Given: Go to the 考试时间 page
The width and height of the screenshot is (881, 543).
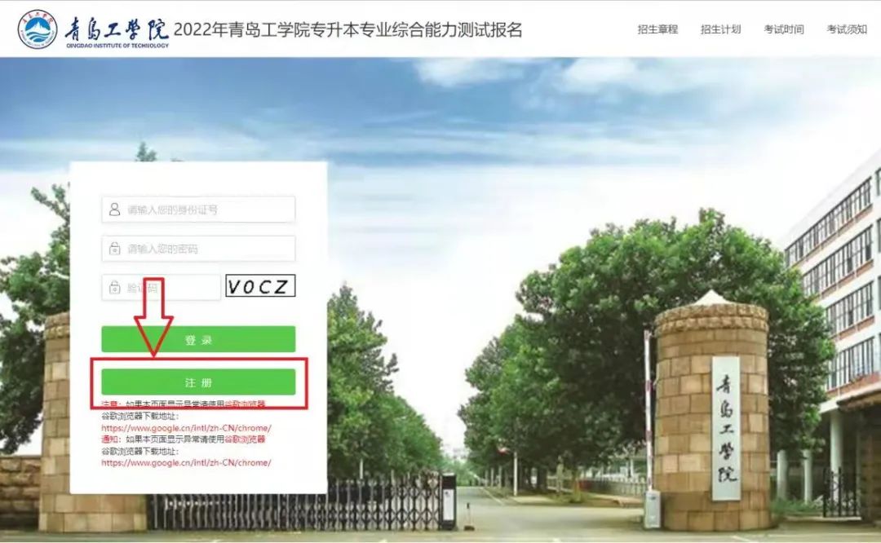Looking at the screenshot, I should click(x=784, y=29).
